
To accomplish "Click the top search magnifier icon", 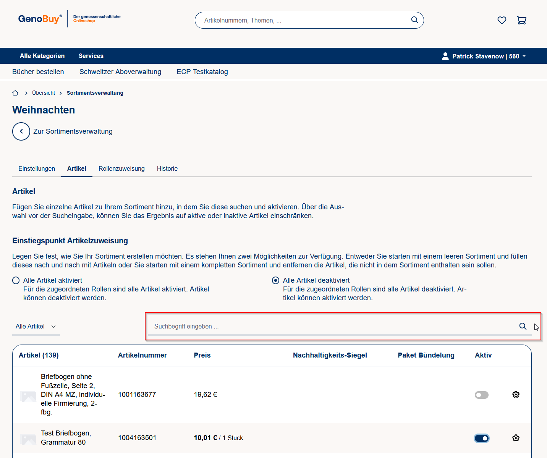I will click(414, 20).
